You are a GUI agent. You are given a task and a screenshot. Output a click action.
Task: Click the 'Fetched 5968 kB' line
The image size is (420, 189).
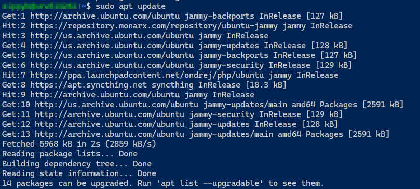(x=79, y=144)
